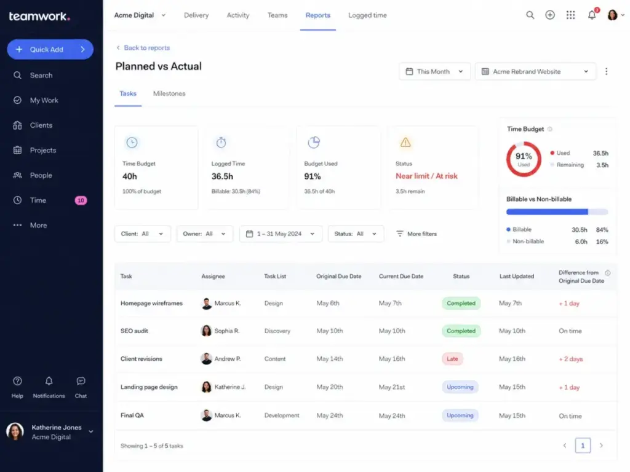Open More filters

coord(417,234)
